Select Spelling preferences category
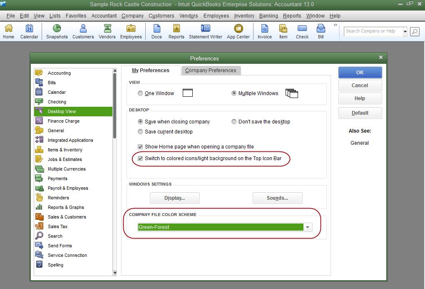 [x=73, y=265]
